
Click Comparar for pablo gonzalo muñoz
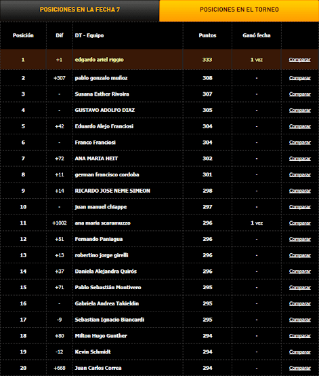click(299, 78)
